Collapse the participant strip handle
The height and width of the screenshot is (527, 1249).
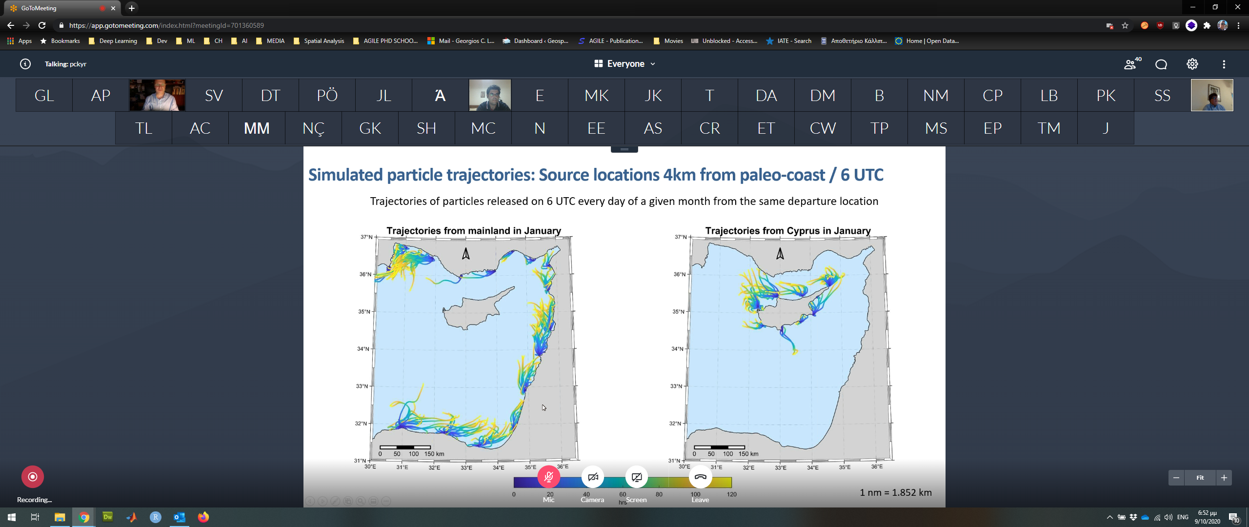pyautogui.click(x=624, y=149)
